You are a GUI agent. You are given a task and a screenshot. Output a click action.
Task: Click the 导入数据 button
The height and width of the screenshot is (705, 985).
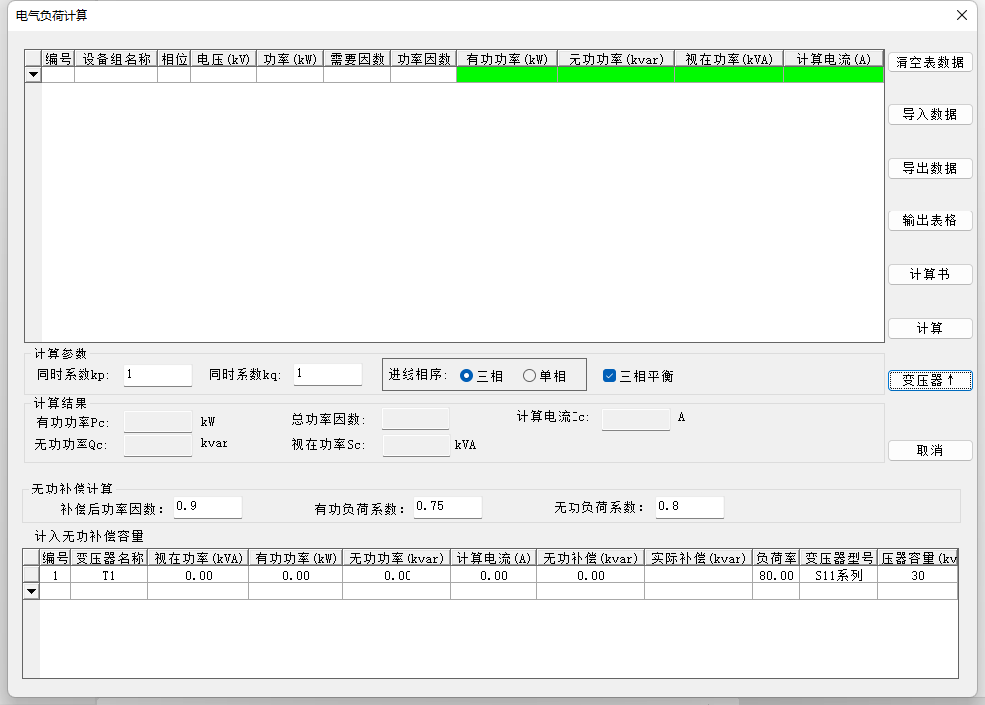tap(929, 115)
